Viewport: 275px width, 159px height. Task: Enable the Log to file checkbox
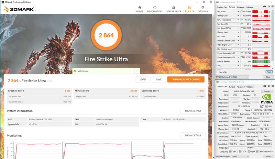point(218,72)
